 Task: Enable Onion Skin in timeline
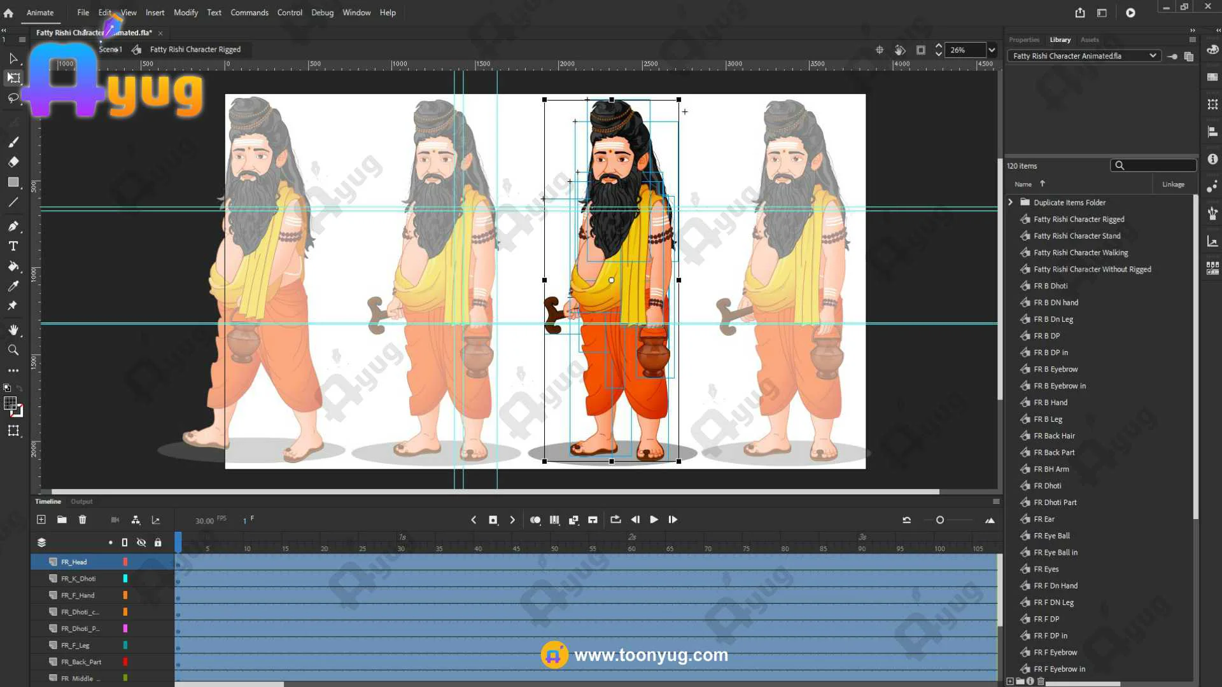click(x=535, y=520)
